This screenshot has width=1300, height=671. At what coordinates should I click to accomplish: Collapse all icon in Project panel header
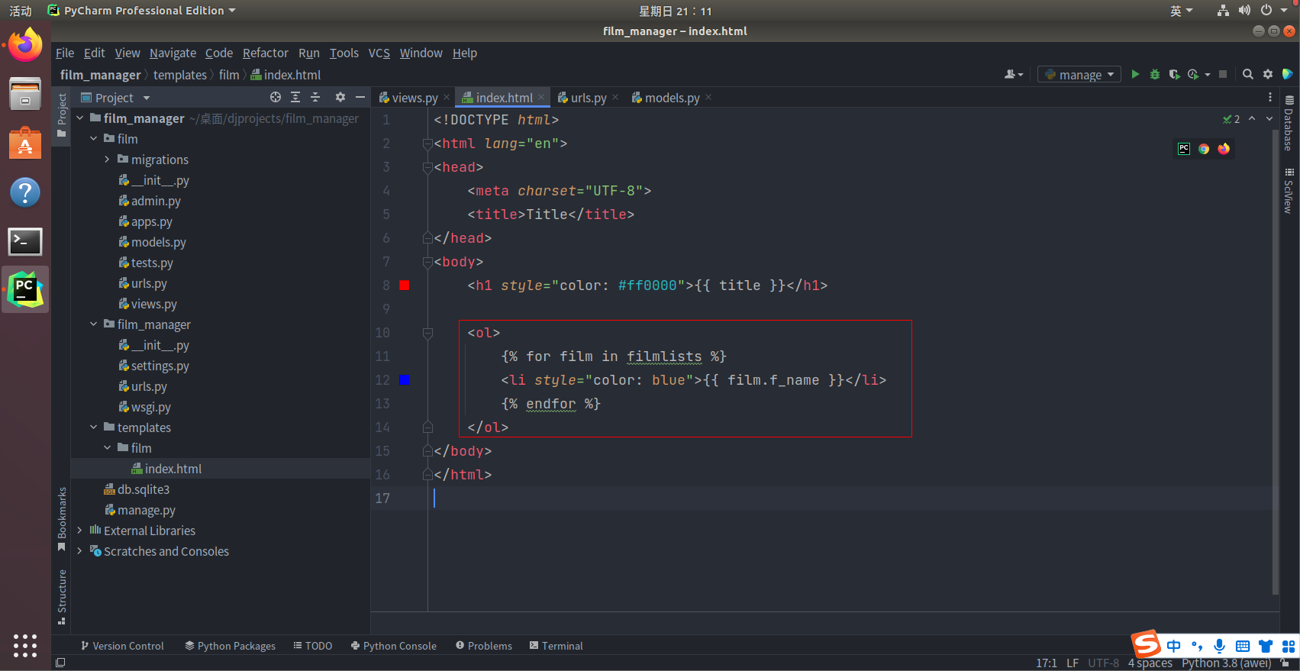tap(315, 97)
